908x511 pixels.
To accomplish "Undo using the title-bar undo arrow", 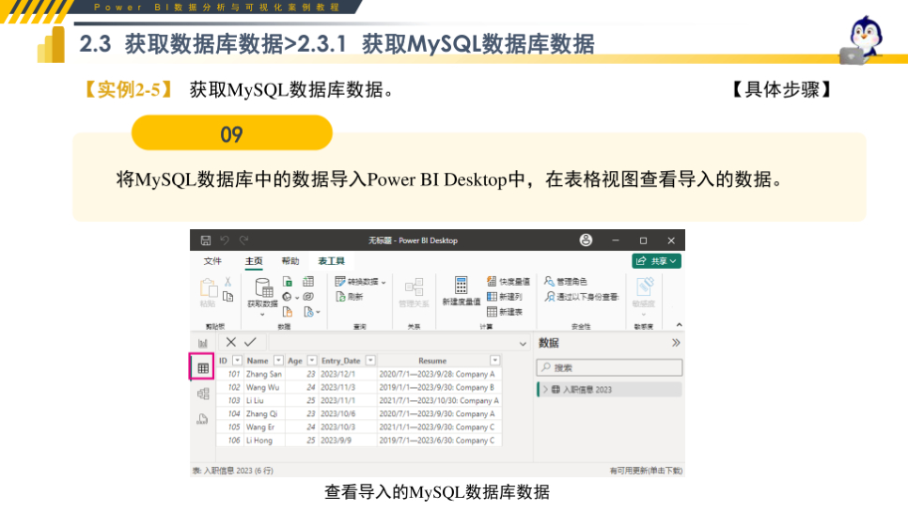I will (x=225, y=240).
